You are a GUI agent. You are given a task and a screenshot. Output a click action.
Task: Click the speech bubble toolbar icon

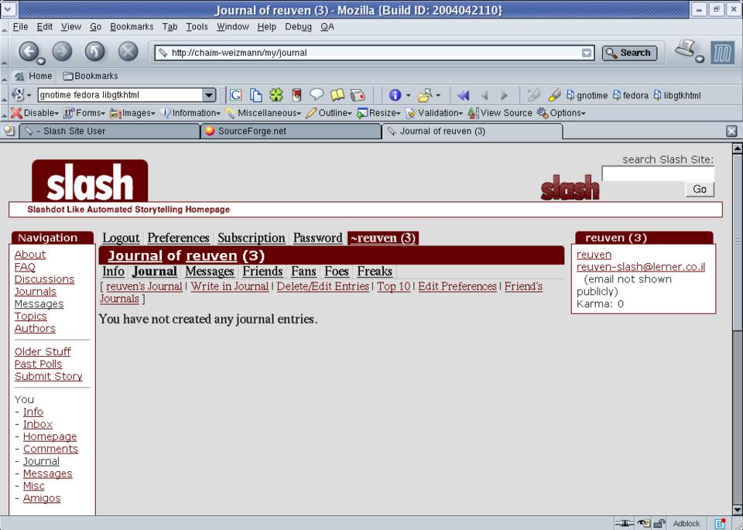pos(317,95)
